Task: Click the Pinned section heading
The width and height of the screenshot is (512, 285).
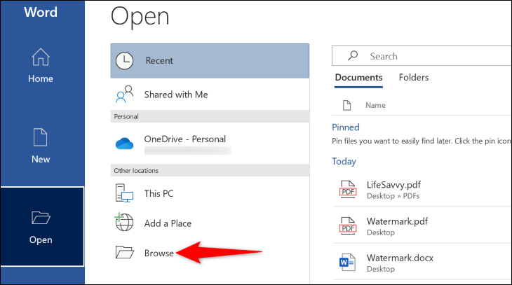Action: [x=346, y=127]
